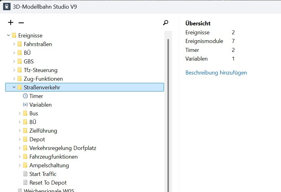Expand the Fahrstraßen folder
Image resolution: width=281 pixels, height=192 pixels.
click(14, 44)
